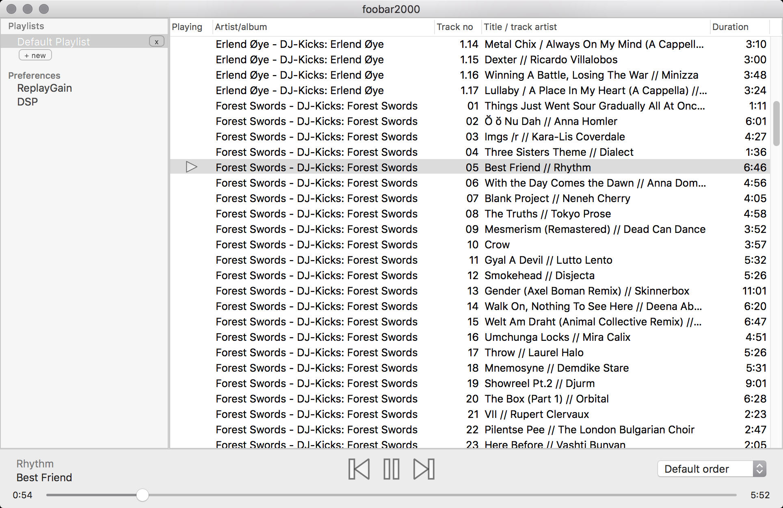This screenshot has width=783, height=508.
Task: Close the Default Playlist with x button
Action: tap(157, 41)
